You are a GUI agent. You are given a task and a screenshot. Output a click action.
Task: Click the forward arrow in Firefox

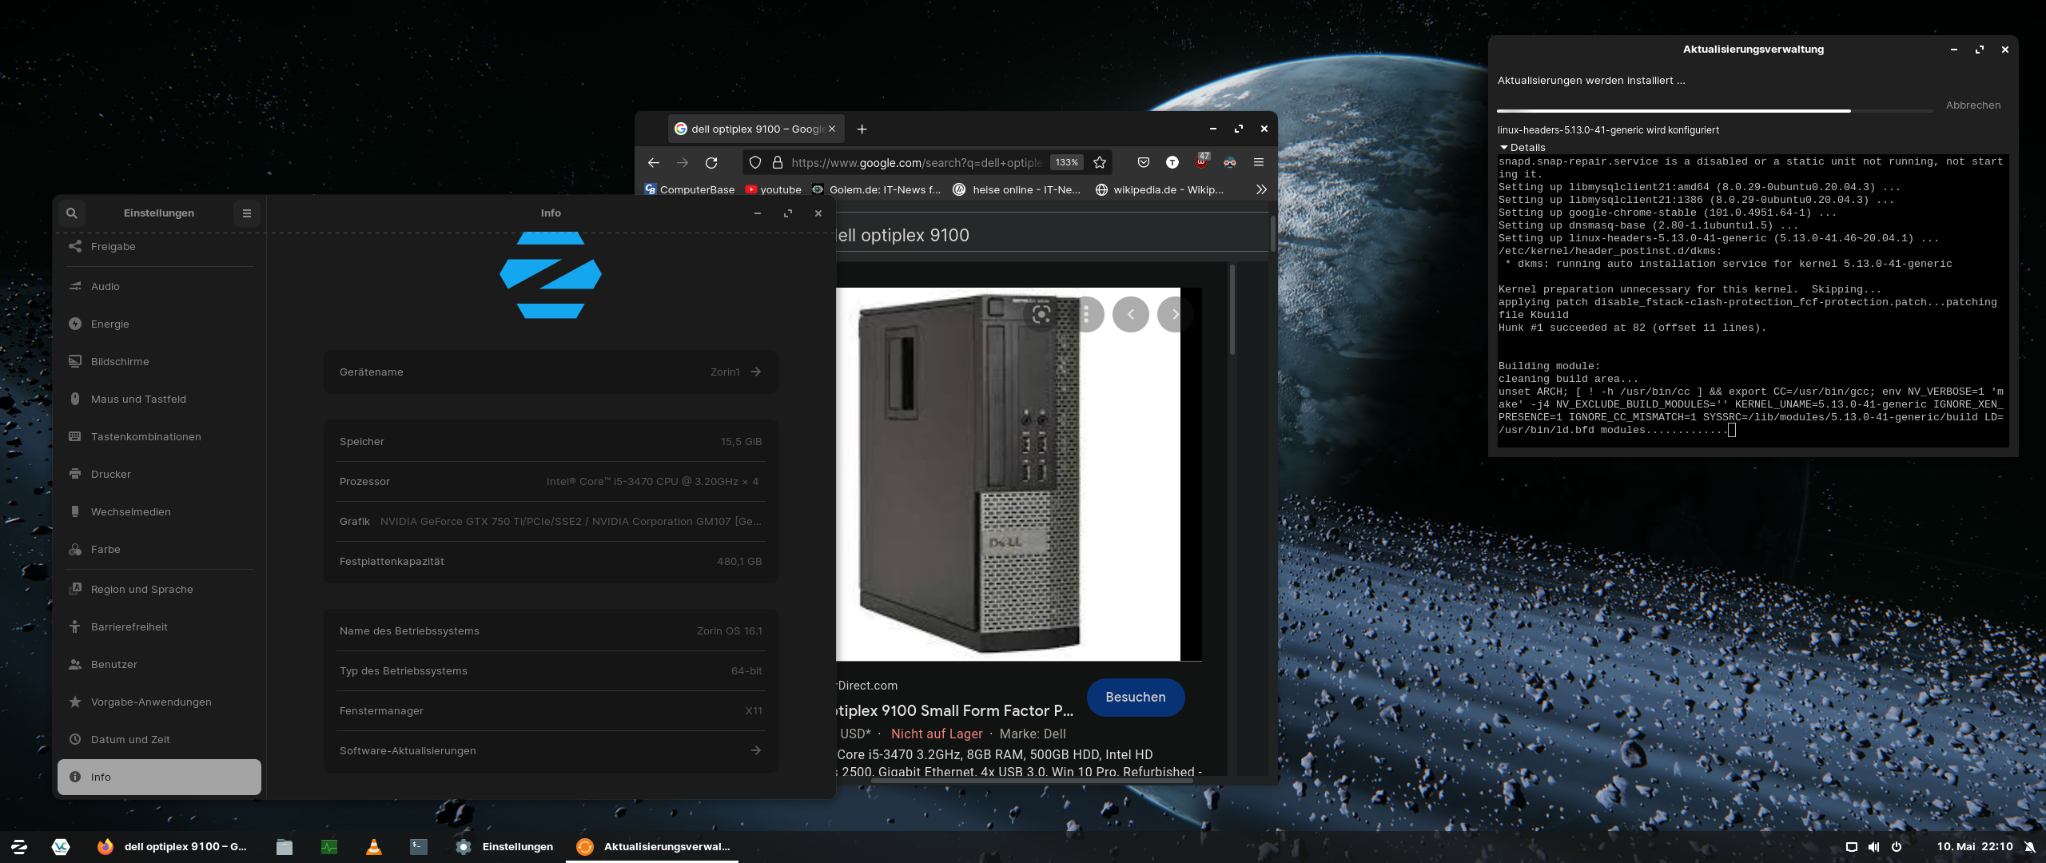(x=683, y=163)
